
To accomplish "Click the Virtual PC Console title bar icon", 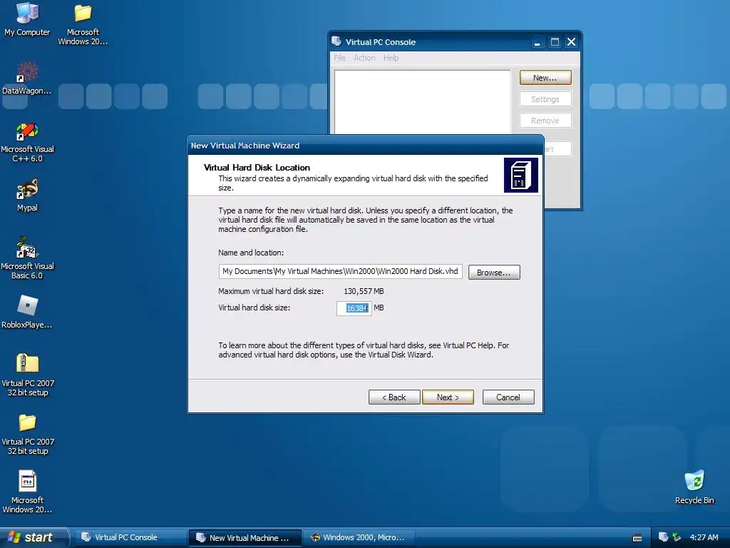I will (x=336, y=41).
